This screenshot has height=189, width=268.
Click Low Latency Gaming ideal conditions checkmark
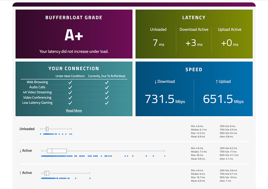70,103
